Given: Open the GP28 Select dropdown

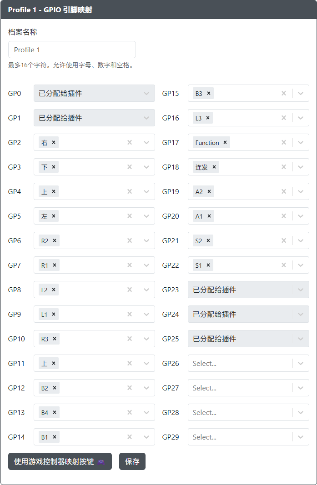Looking at the screenshot, I should (240, 412).
